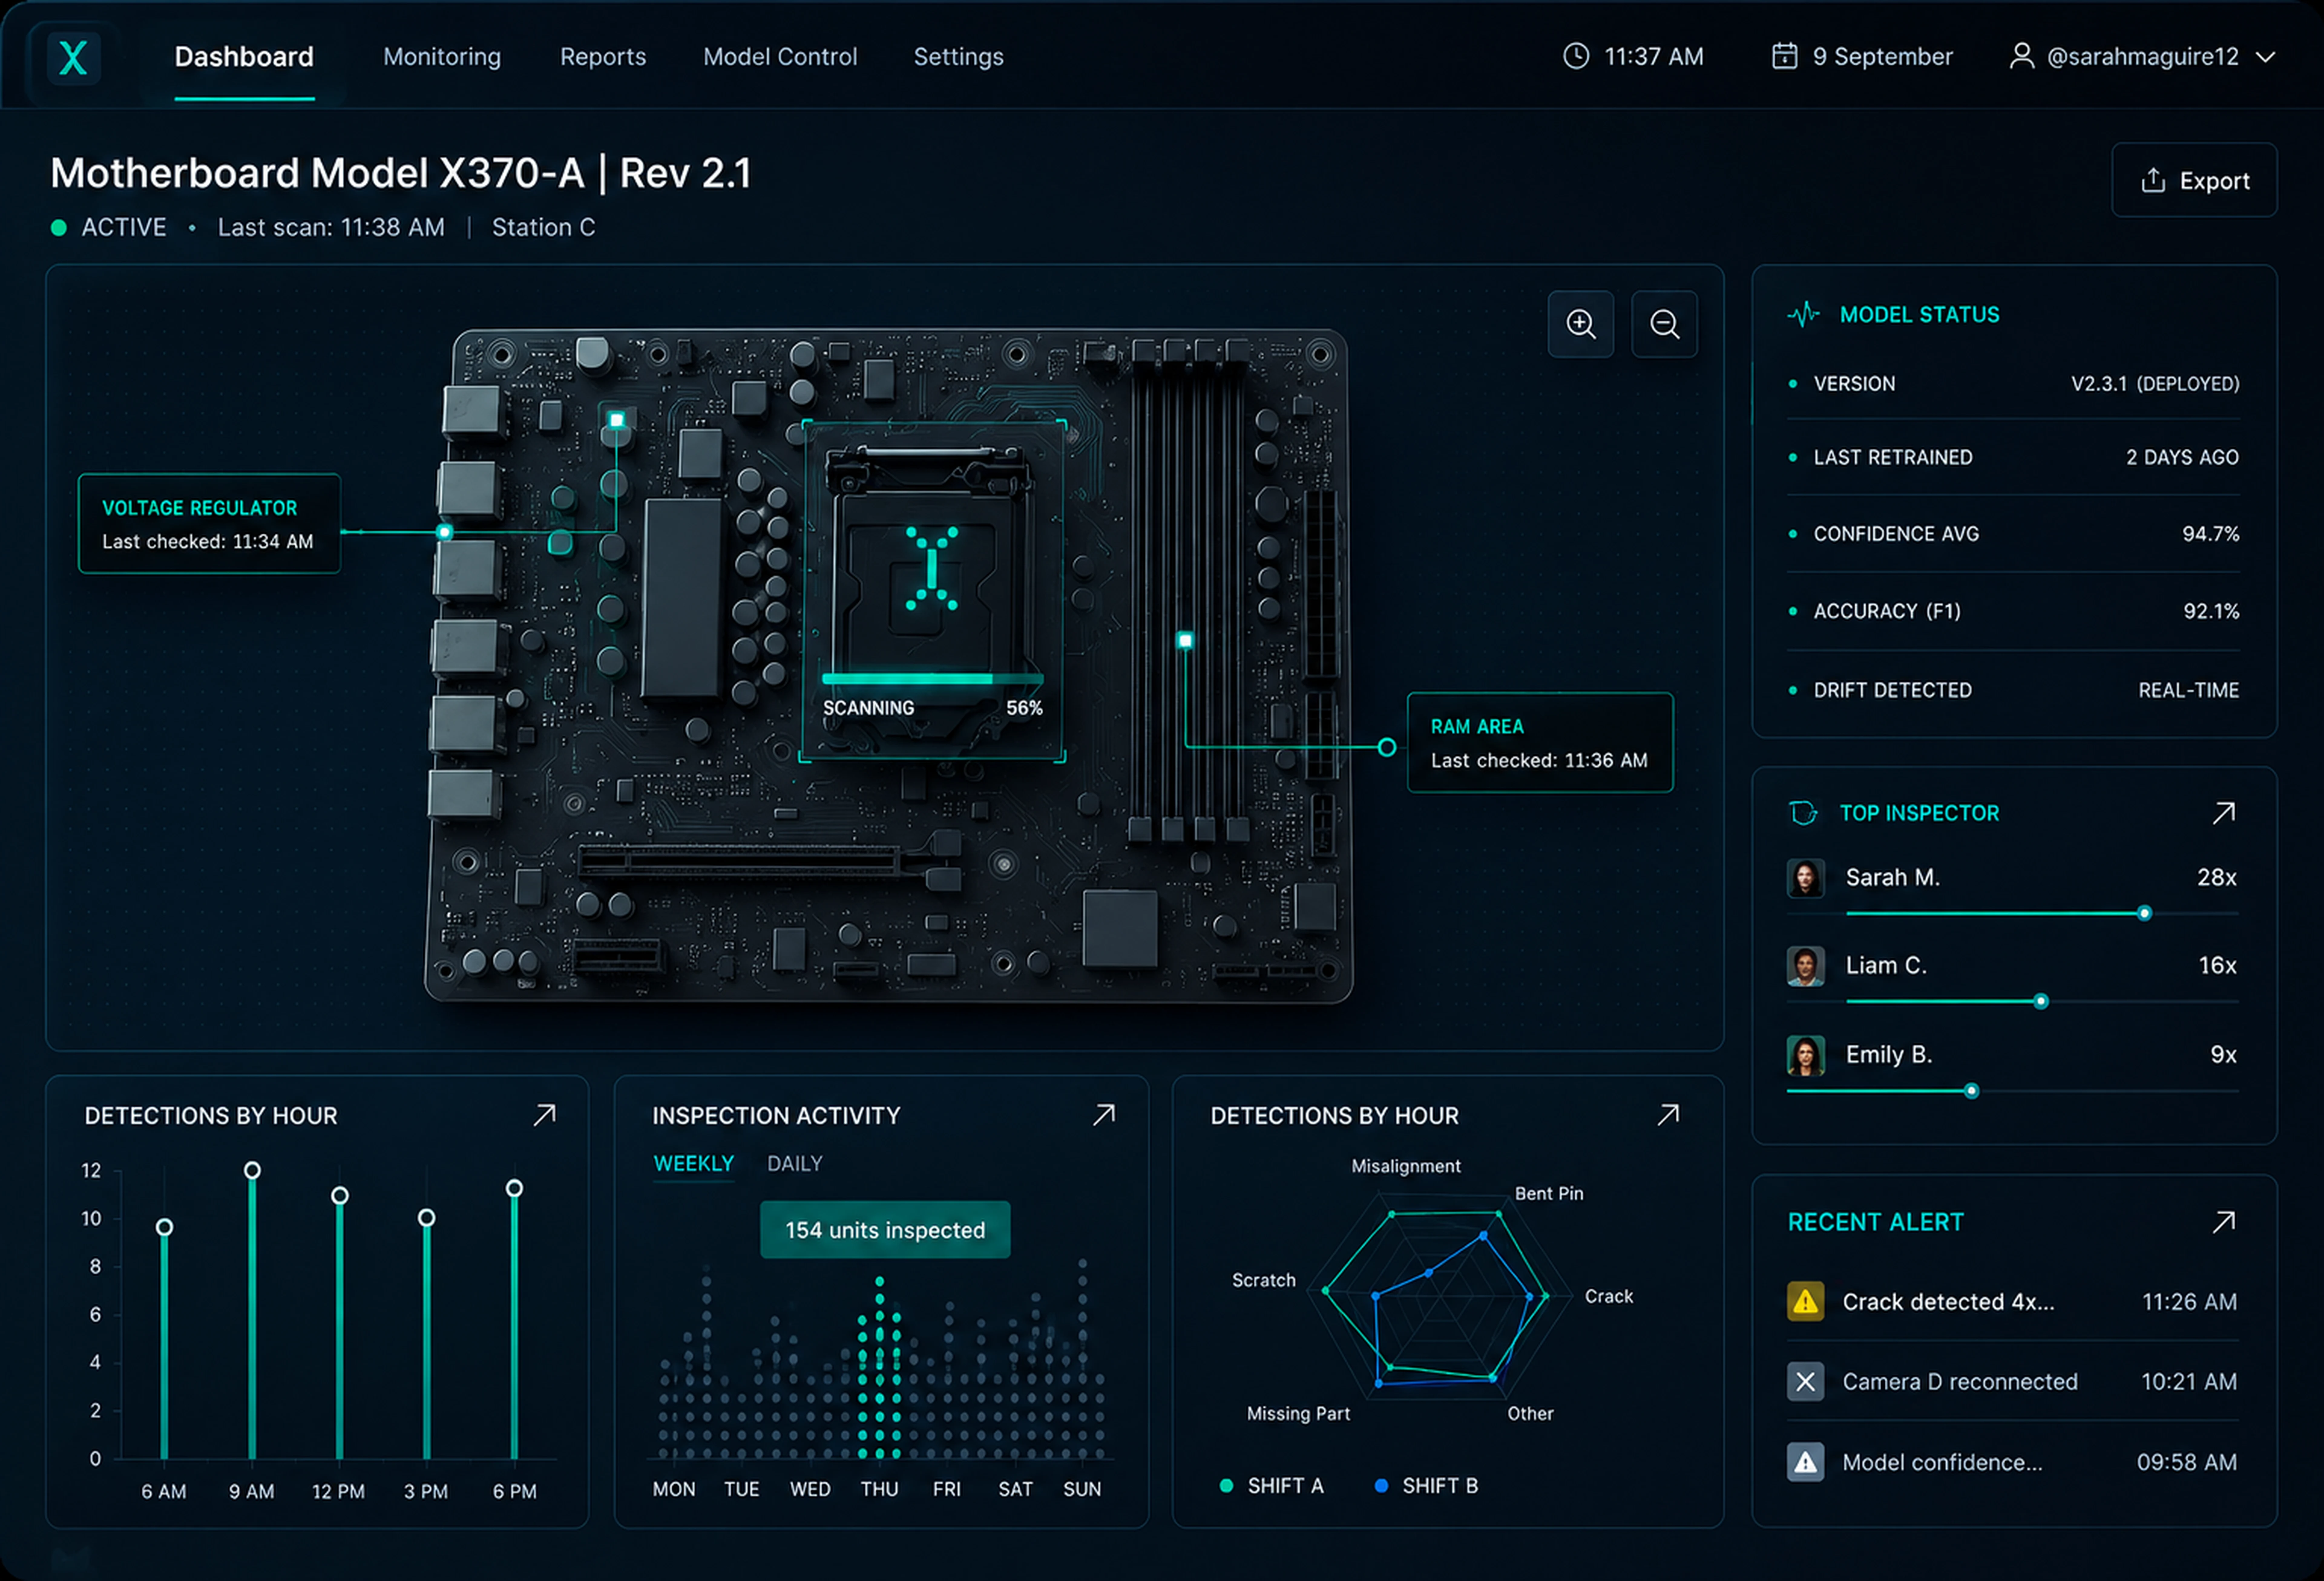Image resolution: width=2324 pixels, height=1581 pixels.
Task: Click Liam C.'s progress slider handle
Action: pyautogui.click(x=2041, y=1001)
